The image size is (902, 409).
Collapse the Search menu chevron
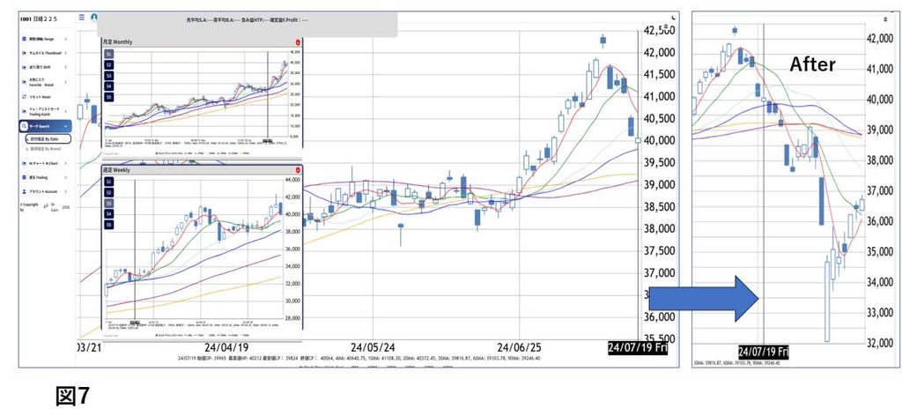(x=65, y=127)
